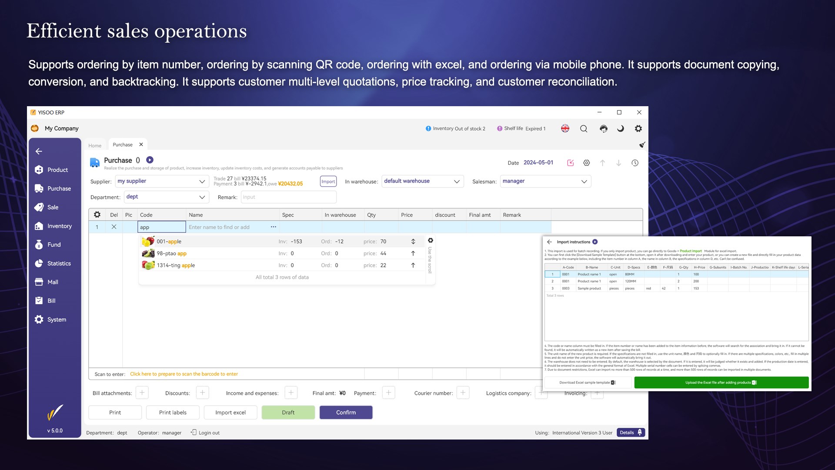This screenshot has width=835, height=470.
Task: Select the 001-apple product suggestion
Action: [169, 241]
